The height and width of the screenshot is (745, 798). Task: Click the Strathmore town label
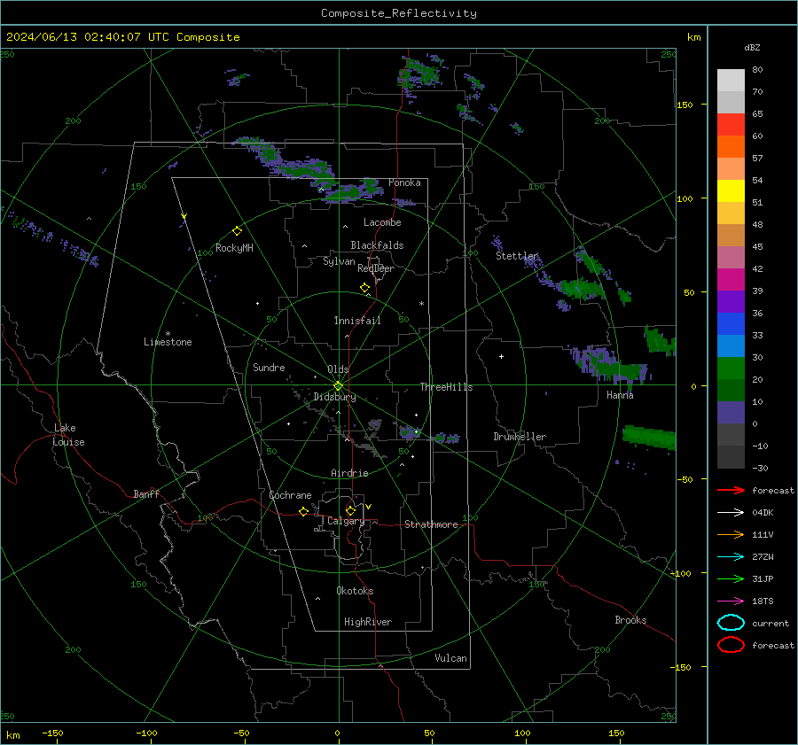[x=431, y=524]
